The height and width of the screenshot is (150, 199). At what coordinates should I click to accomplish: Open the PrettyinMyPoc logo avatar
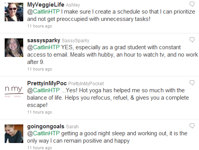tap(14, 91)
